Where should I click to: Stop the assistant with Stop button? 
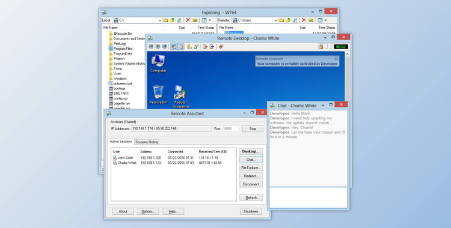[253, 128]
